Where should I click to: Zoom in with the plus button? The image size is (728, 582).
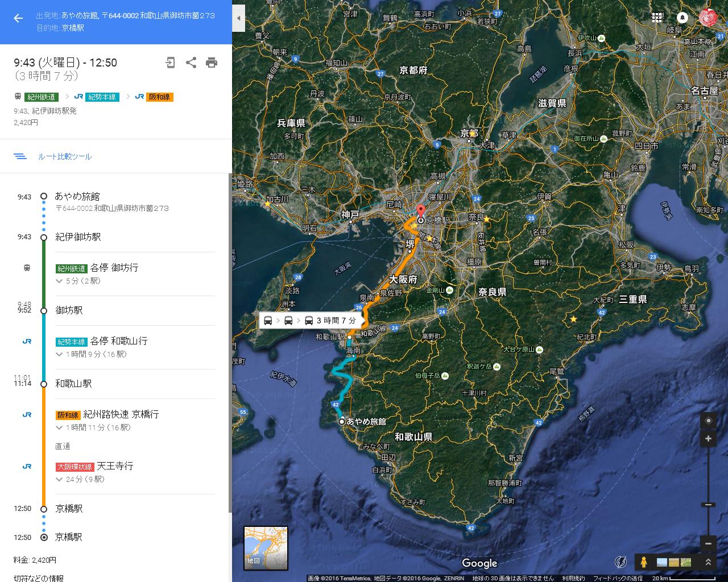(708, 439)
